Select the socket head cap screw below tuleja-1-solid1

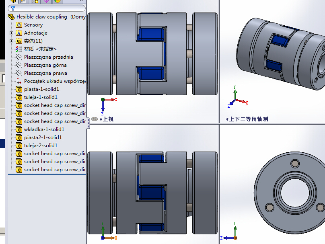click(51, 105)
